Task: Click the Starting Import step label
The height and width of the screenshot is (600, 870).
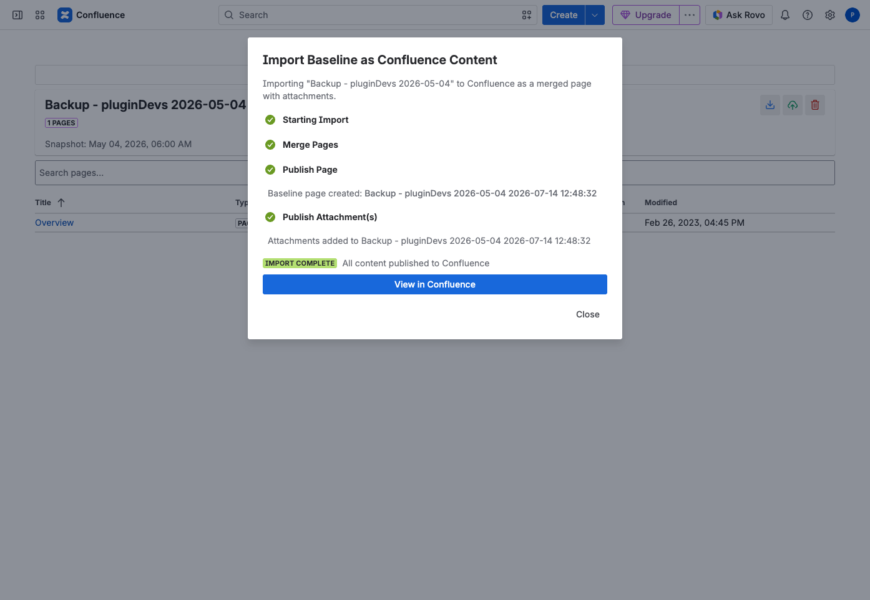Action: [315, 120]
